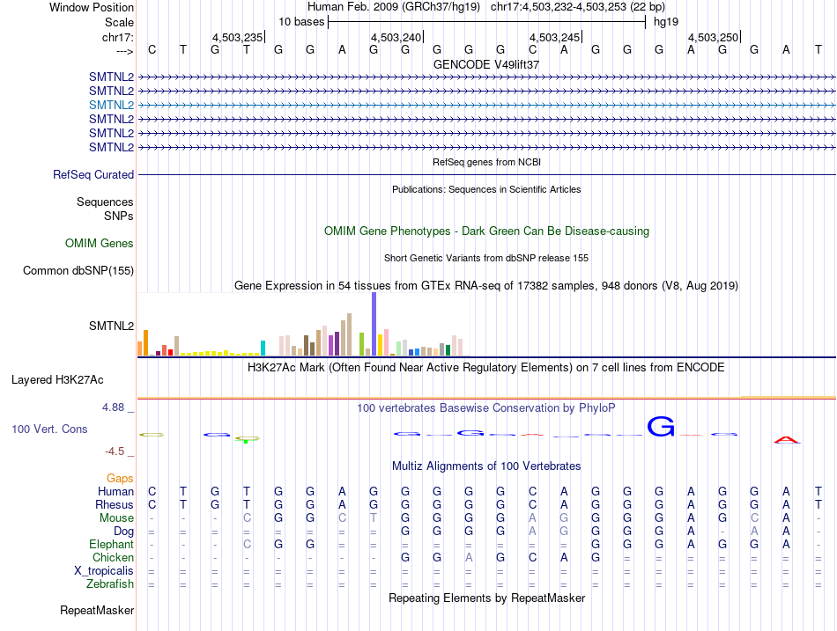Click SMTNL2 label beside GTEx expression bars
This screenshot has width=837, height=631.
click(x=111, y=326)
